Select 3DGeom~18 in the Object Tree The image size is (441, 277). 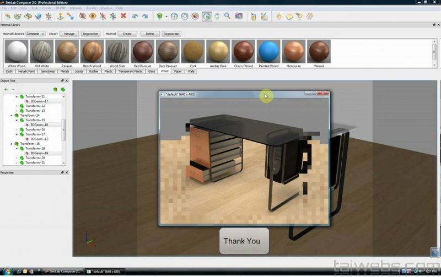pos(39,125)
